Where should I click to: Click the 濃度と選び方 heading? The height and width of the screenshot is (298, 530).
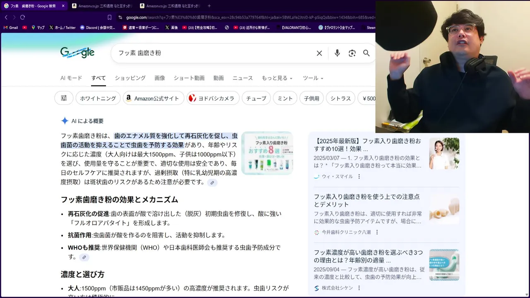(82, 274)
